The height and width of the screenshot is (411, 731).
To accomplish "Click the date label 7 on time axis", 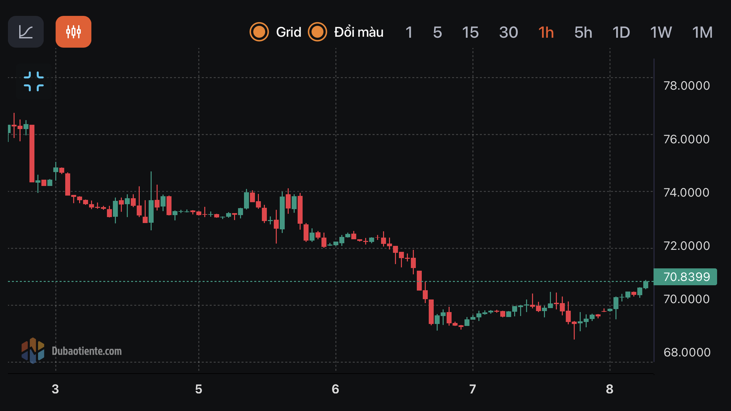I will pos(472,389).
